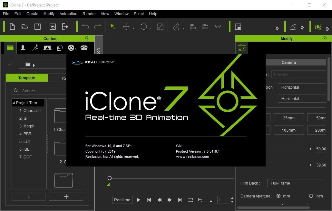Open the File menu

(6, 14)
